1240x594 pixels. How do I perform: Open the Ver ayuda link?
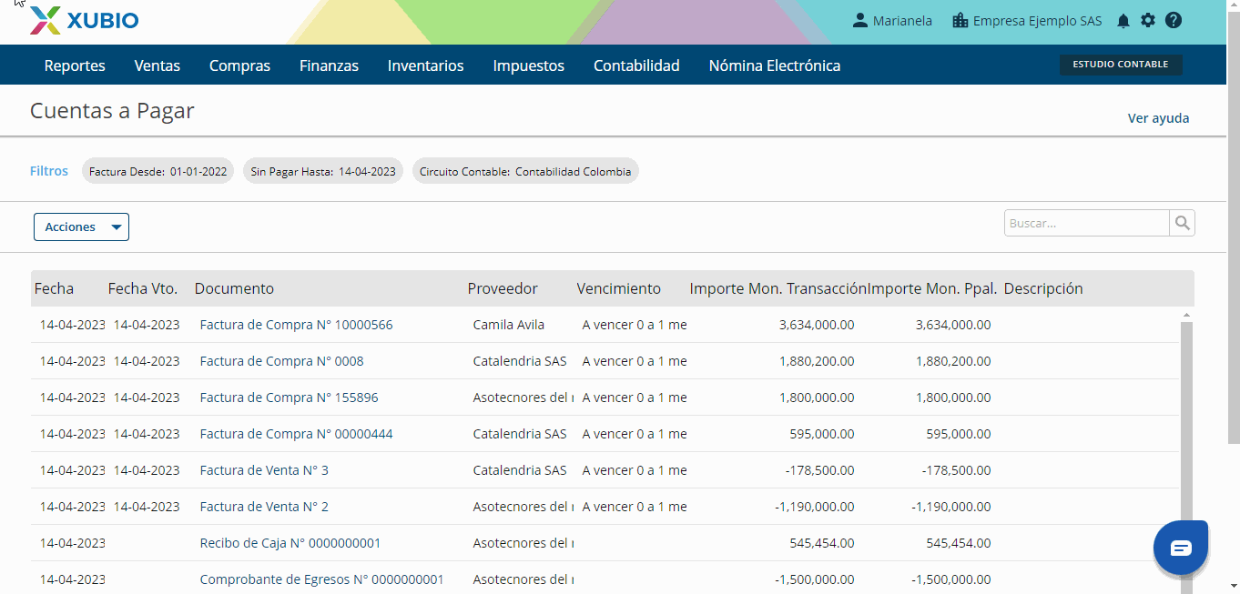pyautogui.click(x=1158, y=118)
